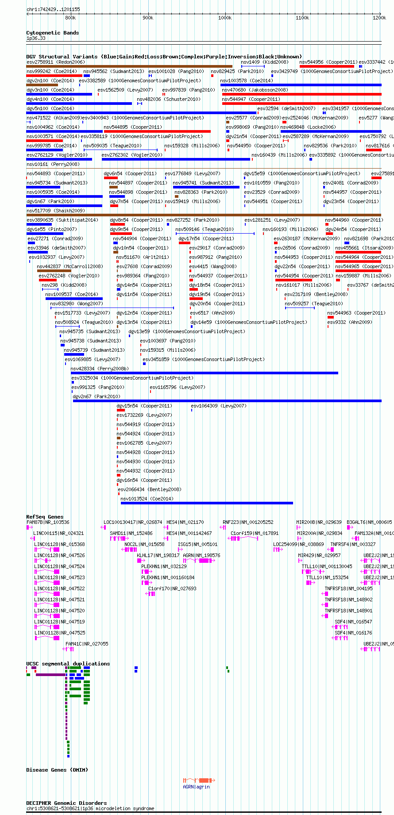Click the blue bar under nsv428334 (Perry2008b)
The width and height of the screenshot is (394, 815).
(205, 373)
